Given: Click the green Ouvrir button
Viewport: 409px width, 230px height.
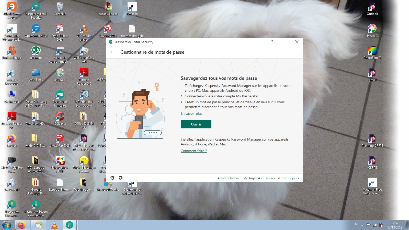Looking at the screenshot, I should click(x=196, y=124).
